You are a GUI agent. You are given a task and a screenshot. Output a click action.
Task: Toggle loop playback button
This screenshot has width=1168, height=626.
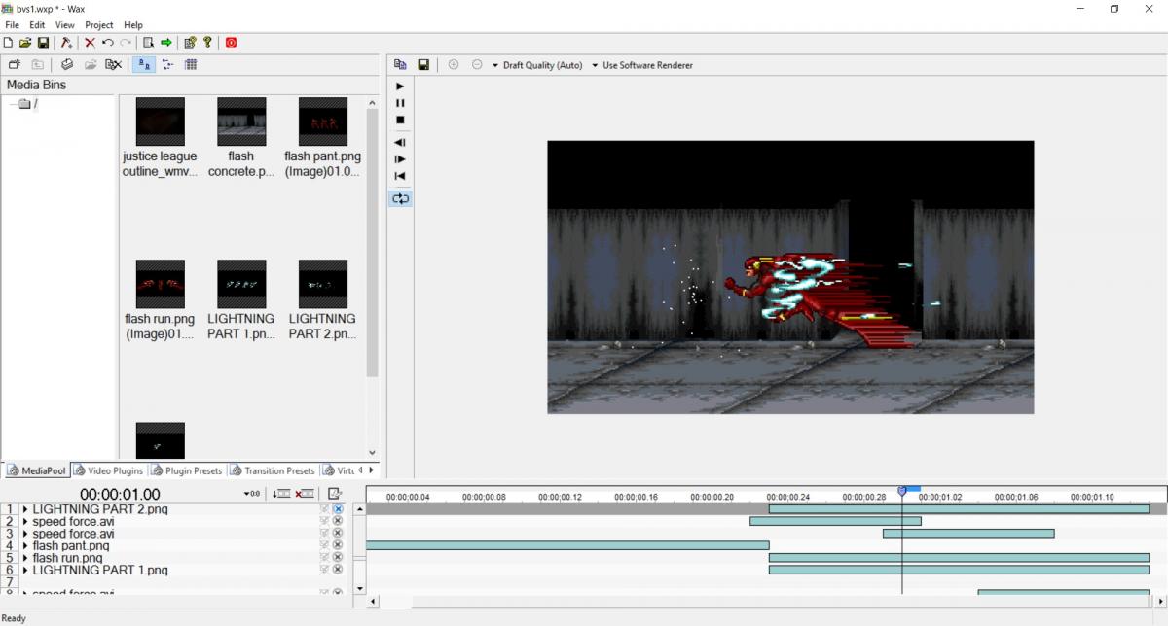point(400,198)
